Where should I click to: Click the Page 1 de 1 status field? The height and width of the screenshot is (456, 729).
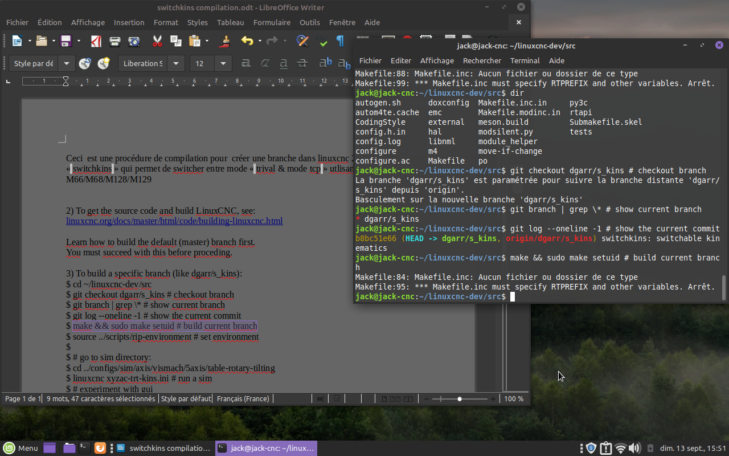22,398
